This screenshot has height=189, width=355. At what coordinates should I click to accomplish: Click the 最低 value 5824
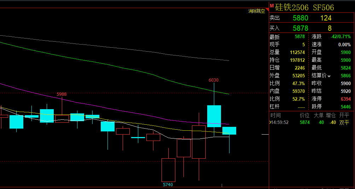[x=346, y=68]
